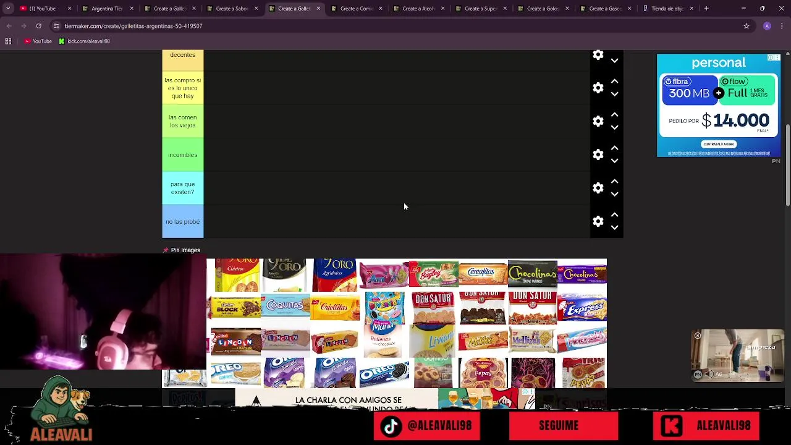Select the purple Chocolinas package image
The width and height of the screenshot is (791, 445).
tap(582, 275)
